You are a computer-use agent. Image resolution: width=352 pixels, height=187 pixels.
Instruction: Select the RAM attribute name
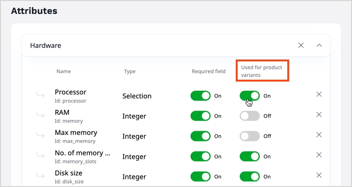coord(62,112)
